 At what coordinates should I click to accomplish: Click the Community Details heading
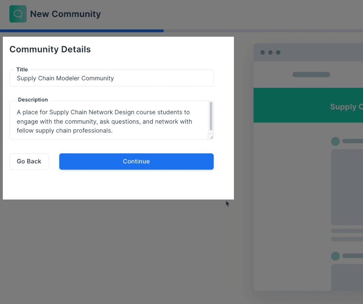50,49
